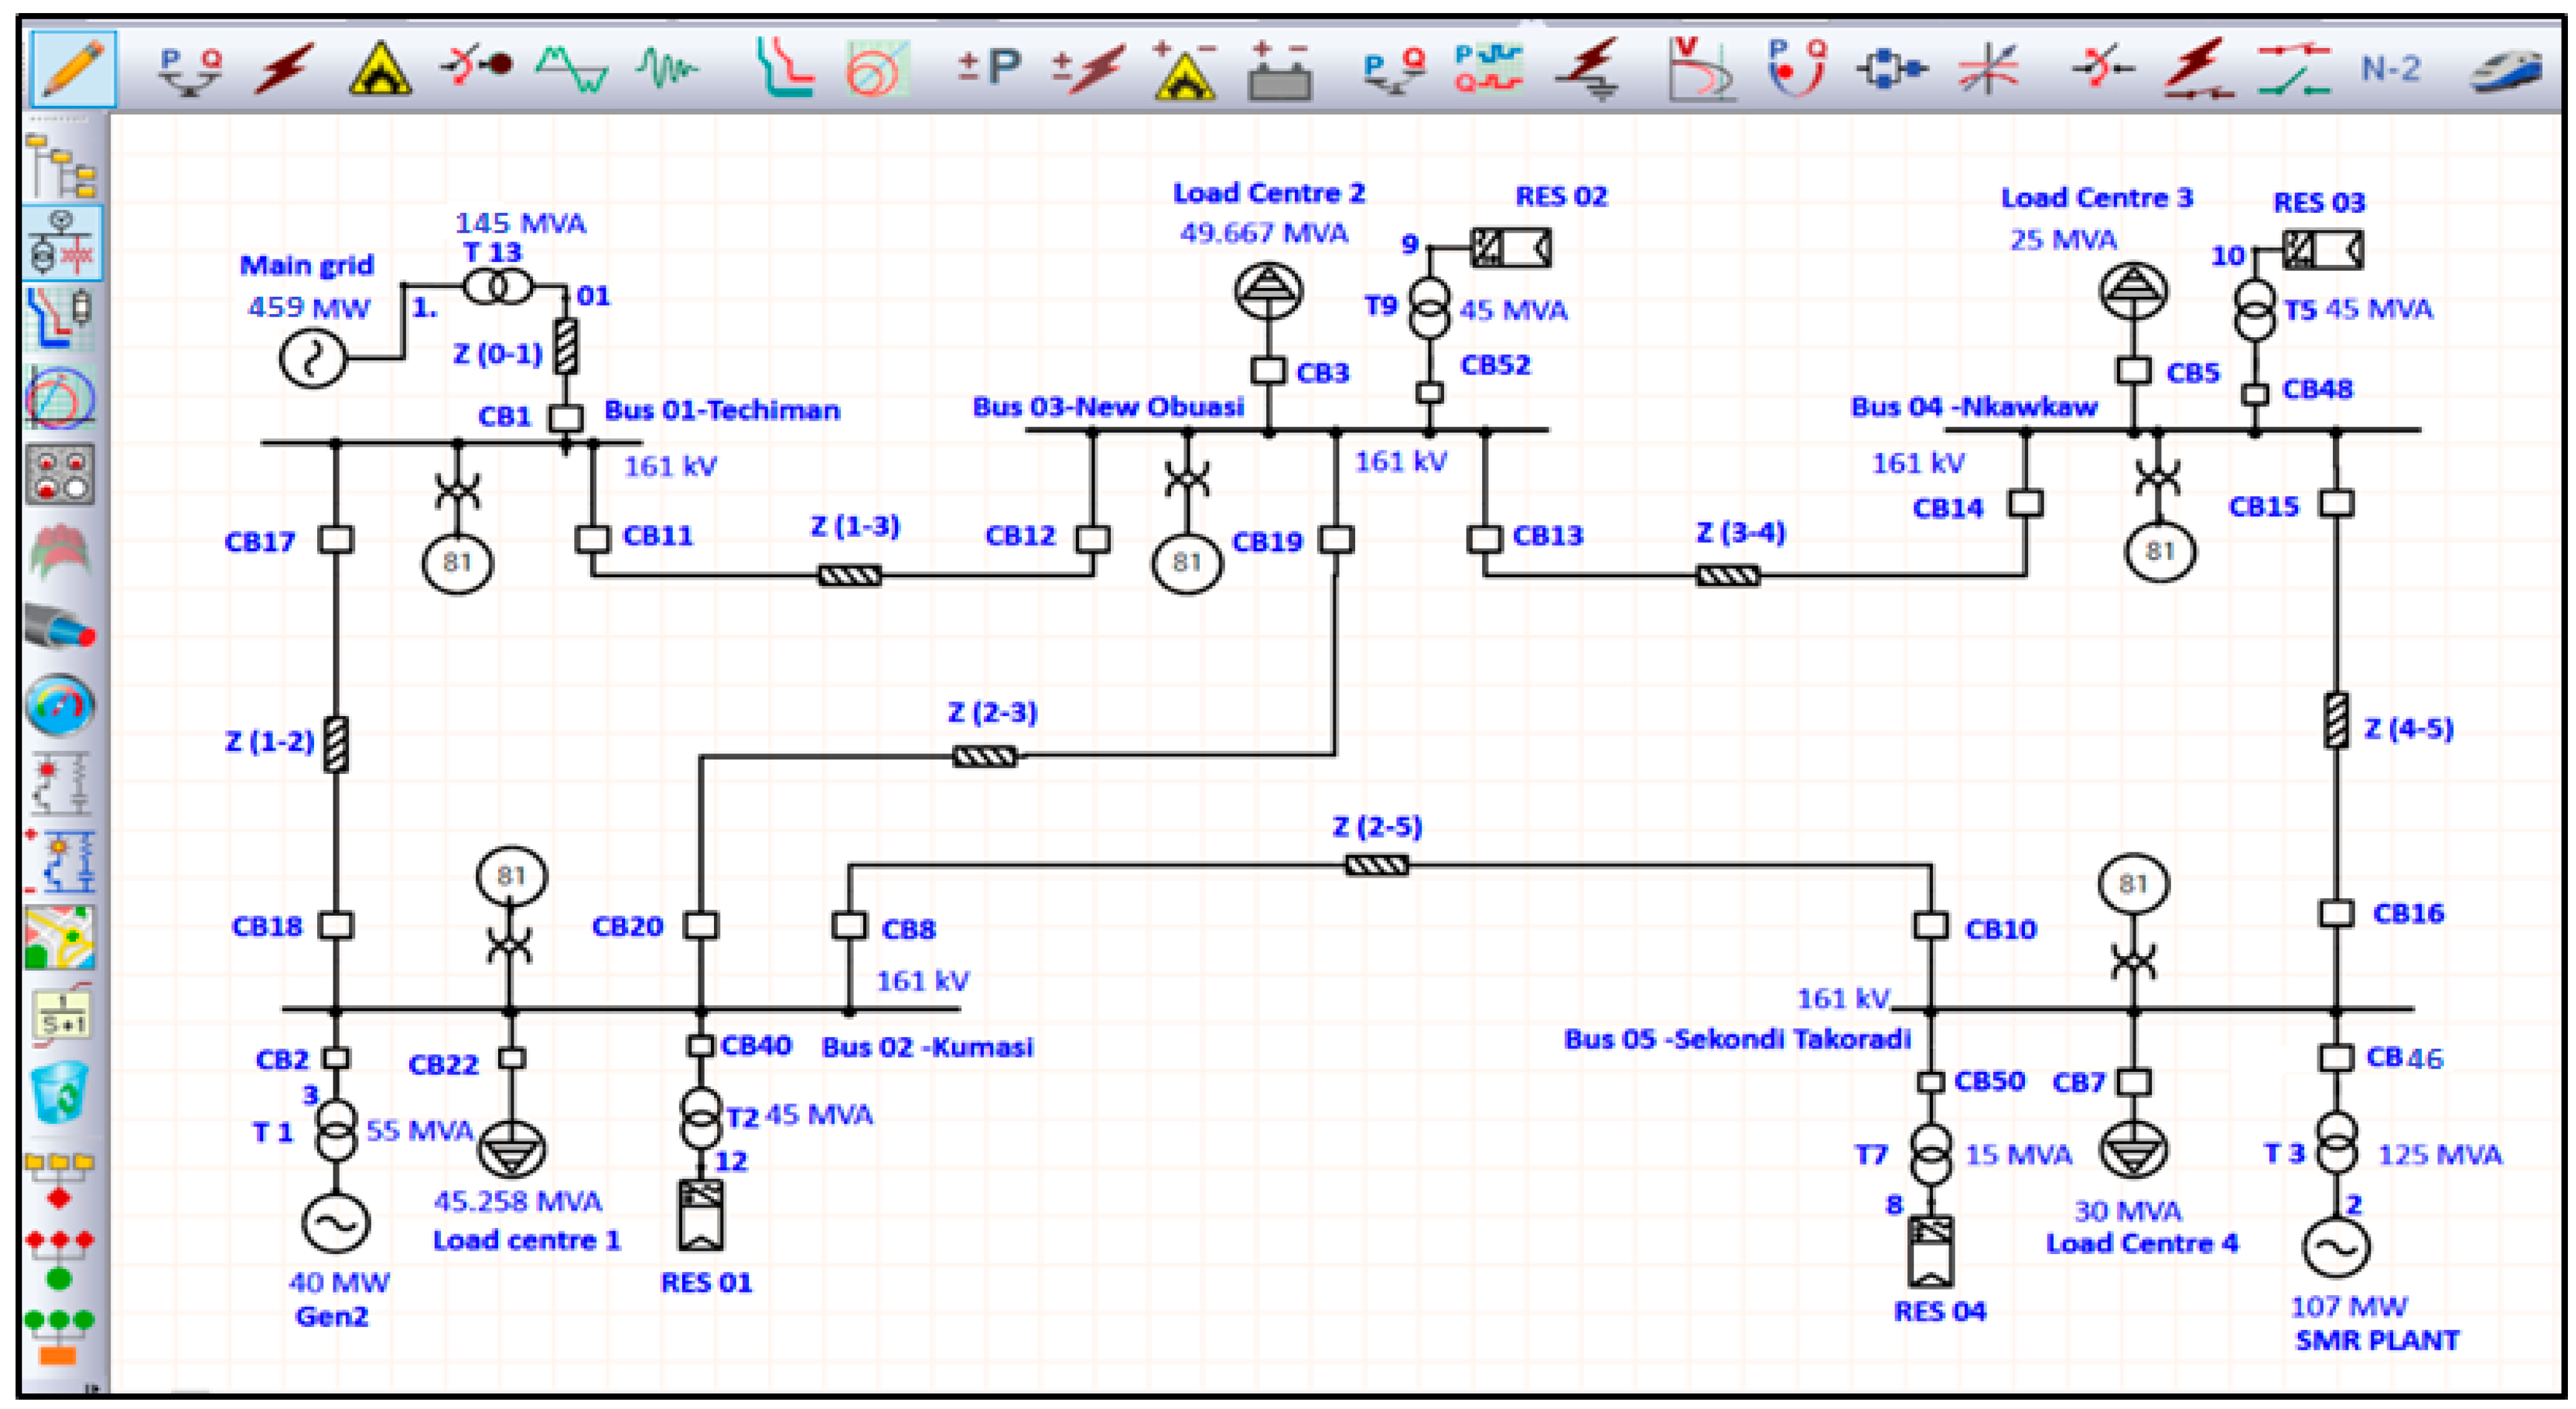The width and height of the screenshot is (2576, 1409).
Task: Select the RES 02 inverter block
Action: tap(1511, 248)
